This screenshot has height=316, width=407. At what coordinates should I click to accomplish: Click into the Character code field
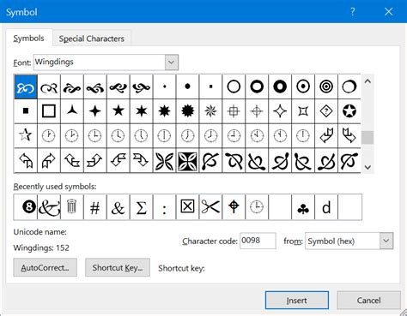(258, 241)
